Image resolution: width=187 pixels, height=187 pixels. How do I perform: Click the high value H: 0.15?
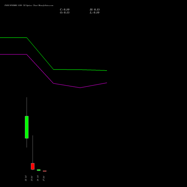[x=95, y=10]
